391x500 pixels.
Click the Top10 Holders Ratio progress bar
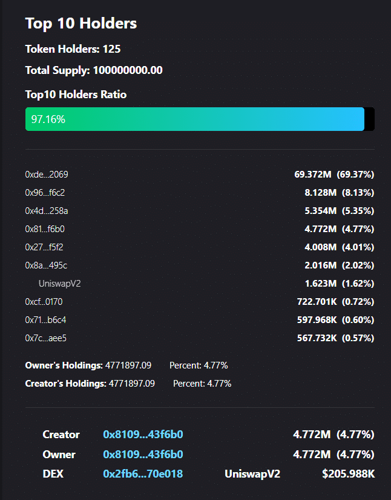(x=200, y=119)
